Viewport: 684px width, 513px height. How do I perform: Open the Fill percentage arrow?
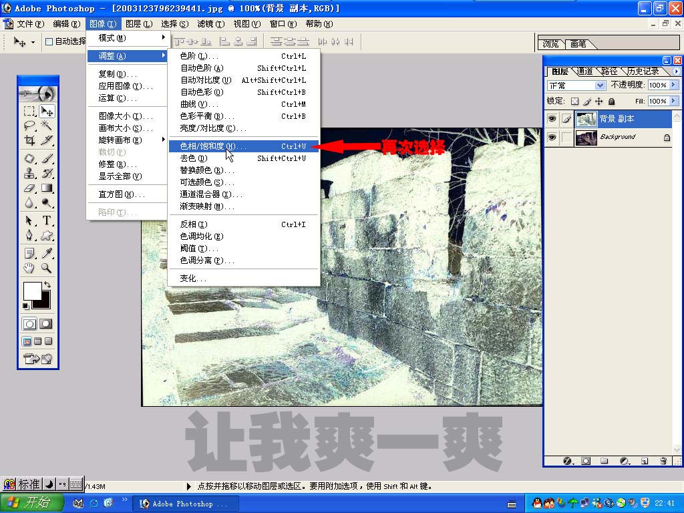point(673,102)
